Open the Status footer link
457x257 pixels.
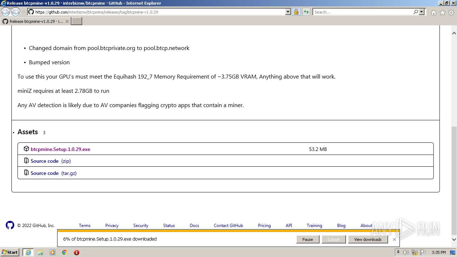[169, 226]
